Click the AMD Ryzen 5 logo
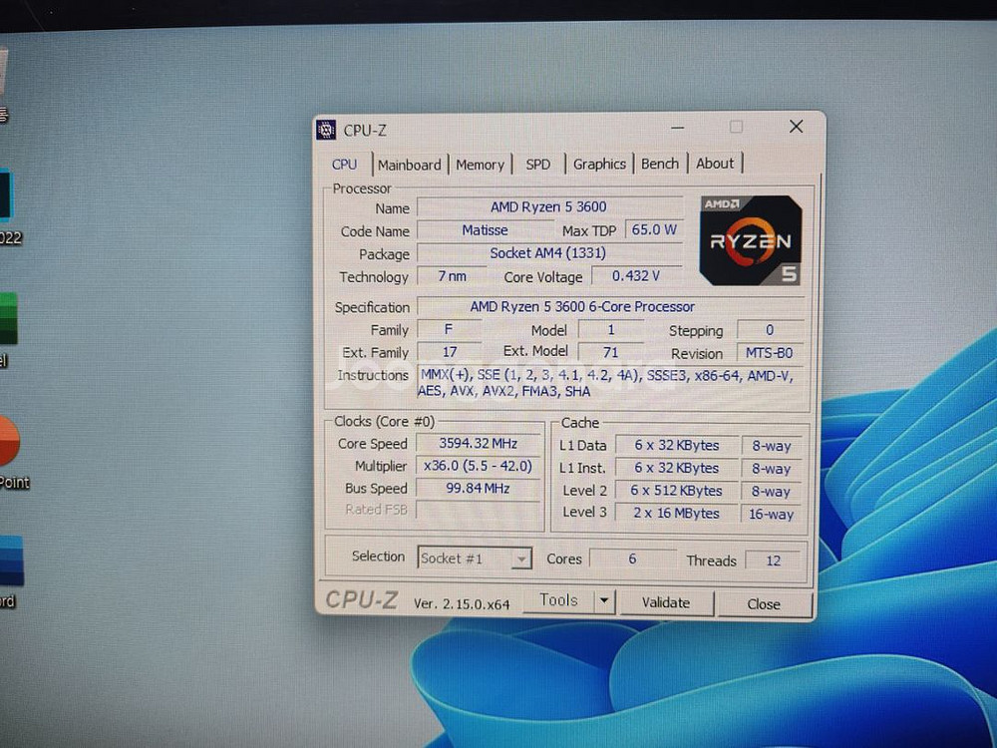The width and height of the screenshot is (997, 748). tap(751, 239)
